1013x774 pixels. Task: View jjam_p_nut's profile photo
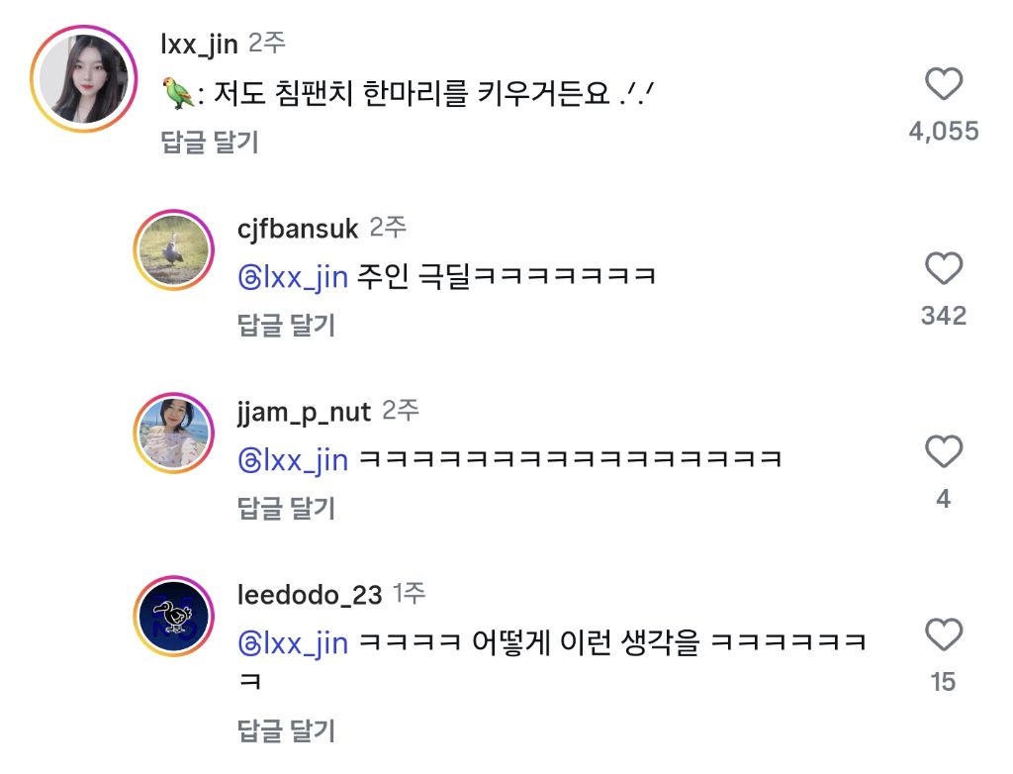(174, 434)
